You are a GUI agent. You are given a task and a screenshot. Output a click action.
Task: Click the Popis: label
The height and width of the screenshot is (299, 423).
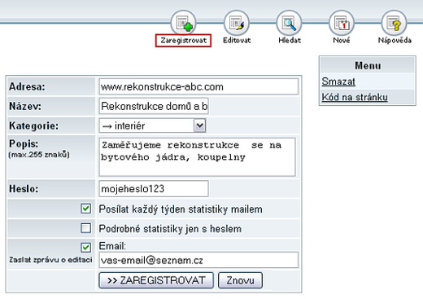click(24, 143)
